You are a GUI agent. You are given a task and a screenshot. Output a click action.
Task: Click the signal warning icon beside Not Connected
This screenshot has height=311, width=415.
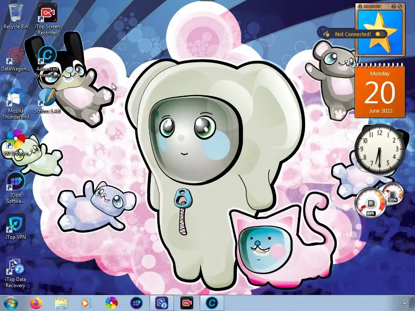[326, 34]
